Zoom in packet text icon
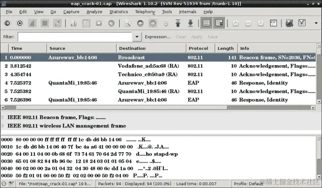The image size is (322, 188). click(235, 23)
